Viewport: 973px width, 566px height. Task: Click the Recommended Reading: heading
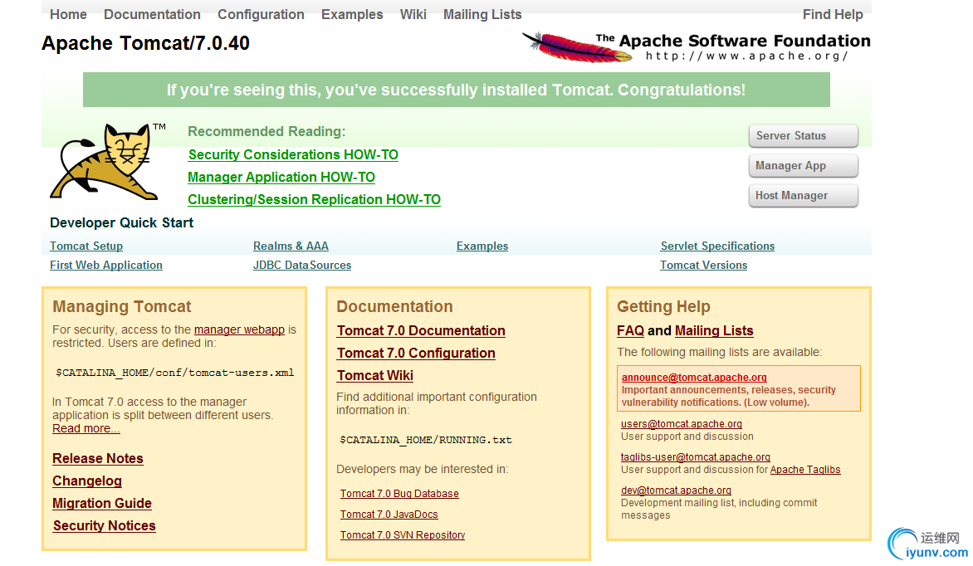pos(266,131)
